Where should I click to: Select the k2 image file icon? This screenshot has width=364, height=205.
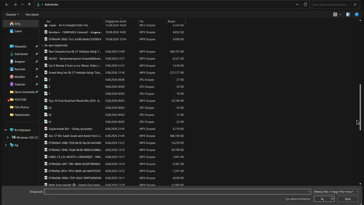click(x=46, y=115)
